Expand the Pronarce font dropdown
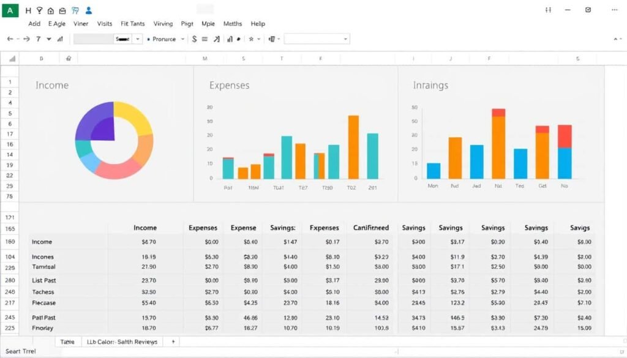The height and width of the screenshot is (358, 627). (182, 39)
